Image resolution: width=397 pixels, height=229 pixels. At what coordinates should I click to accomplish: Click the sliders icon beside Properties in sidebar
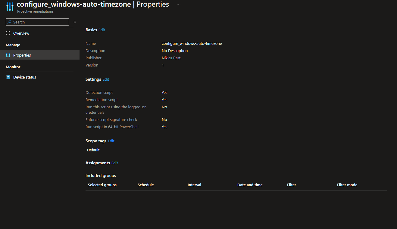[x=8, y=55]
